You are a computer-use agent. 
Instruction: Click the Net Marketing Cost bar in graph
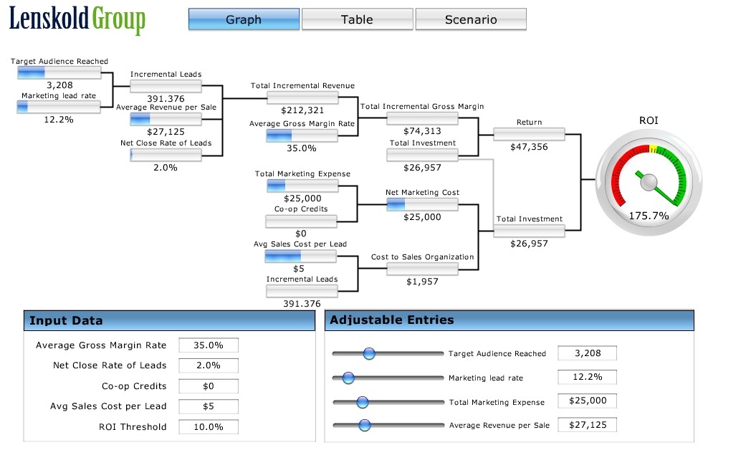point(422,204)
